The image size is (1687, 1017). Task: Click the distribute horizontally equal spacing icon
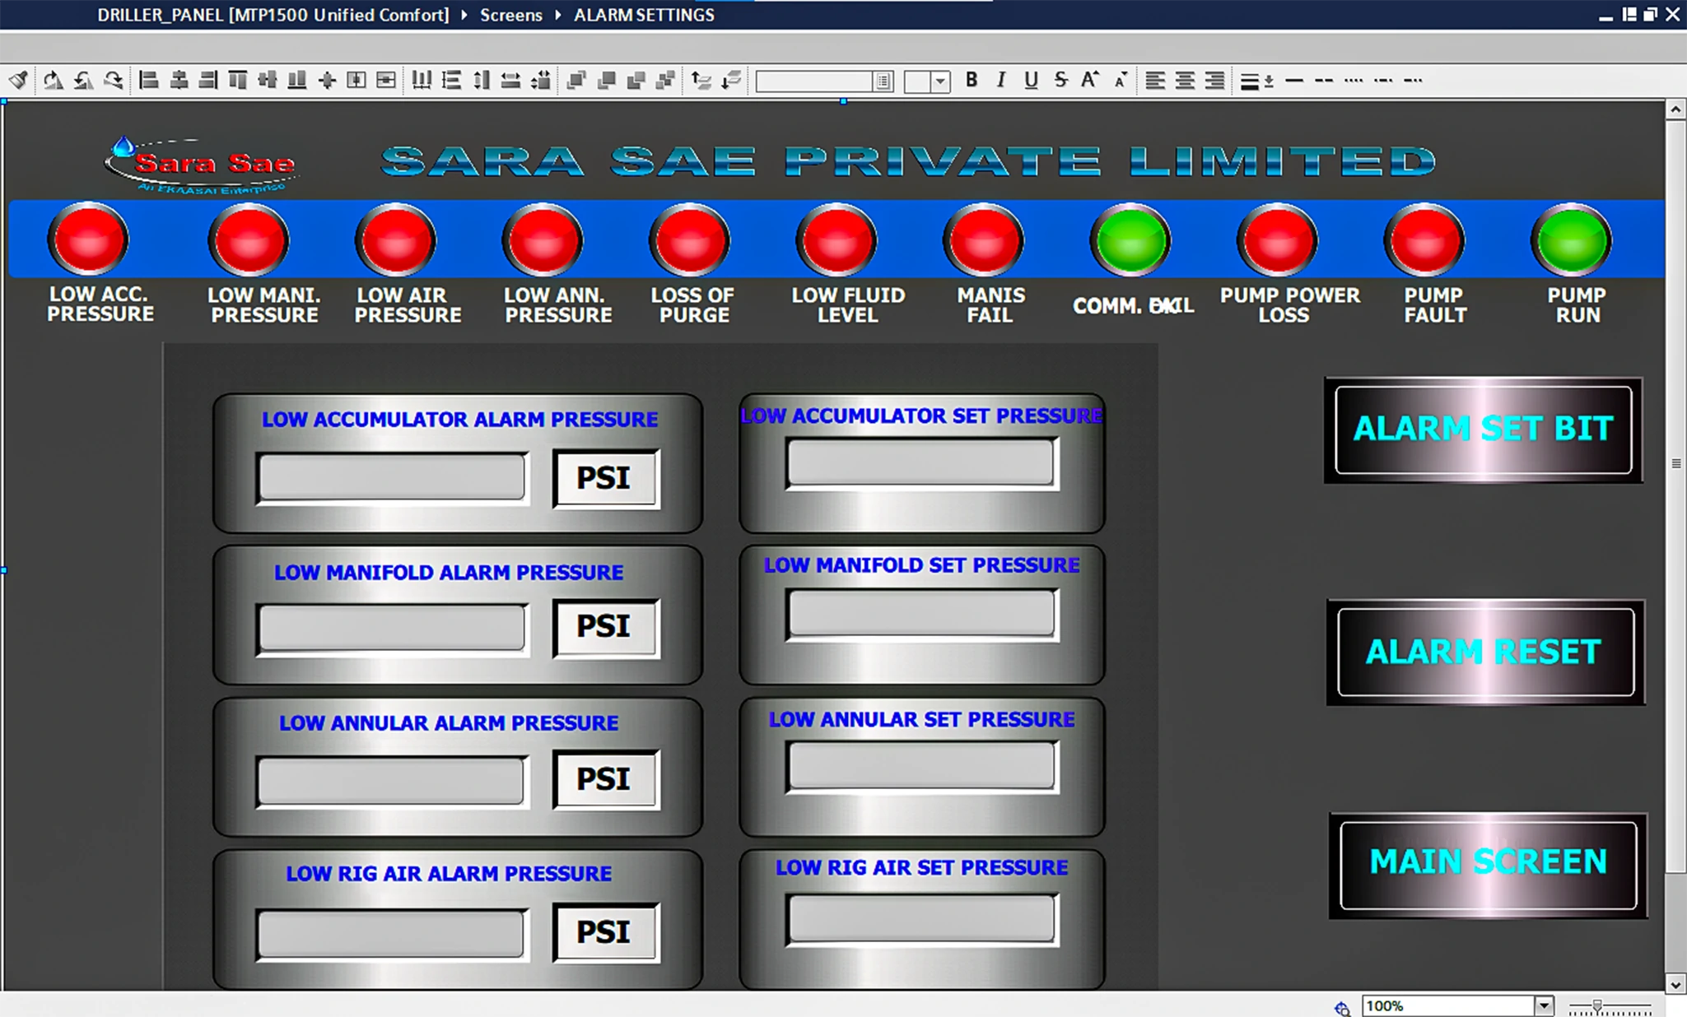422,80
